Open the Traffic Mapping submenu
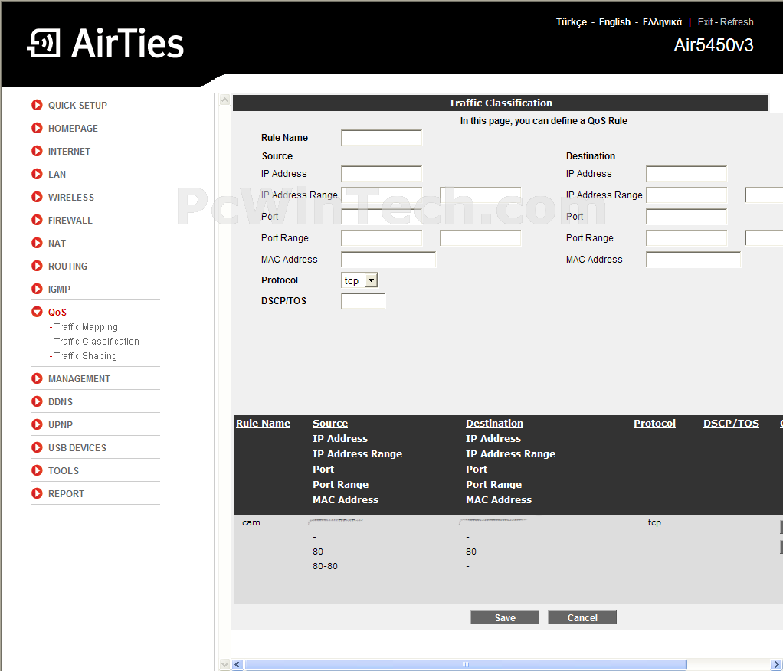Viewport: 783px width, 671px height. point(86,327)
